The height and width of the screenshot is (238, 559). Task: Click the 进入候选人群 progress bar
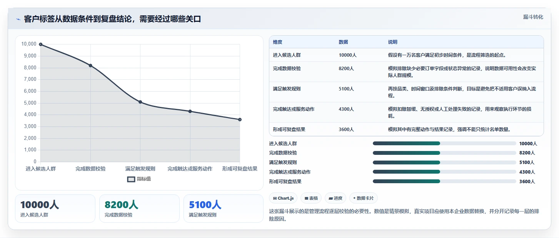[444, 143]
